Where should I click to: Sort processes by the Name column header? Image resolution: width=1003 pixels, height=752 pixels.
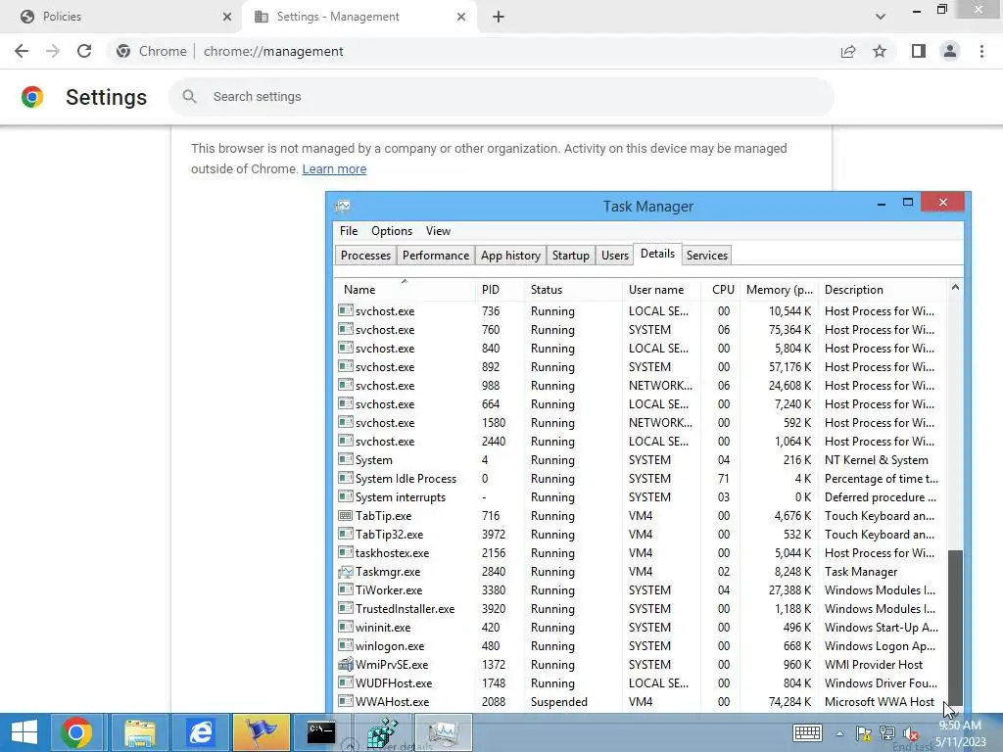[405, 290]
